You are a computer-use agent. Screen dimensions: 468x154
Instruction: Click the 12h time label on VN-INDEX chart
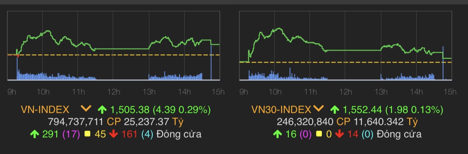pos(114,92)
